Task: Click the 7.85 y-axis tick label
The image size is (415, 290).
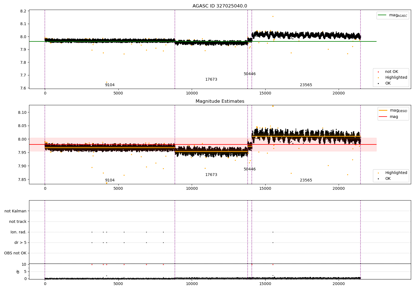Action: (22, 180)
